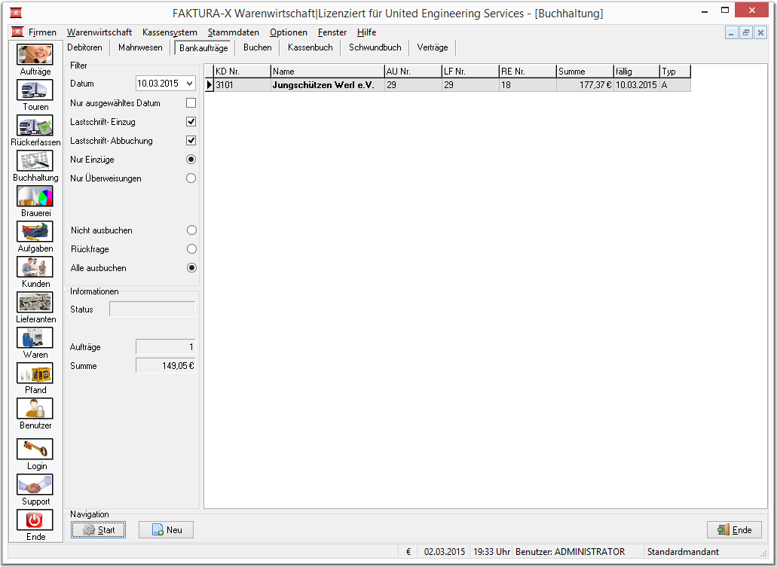Click the Status field

coord(152,309)
